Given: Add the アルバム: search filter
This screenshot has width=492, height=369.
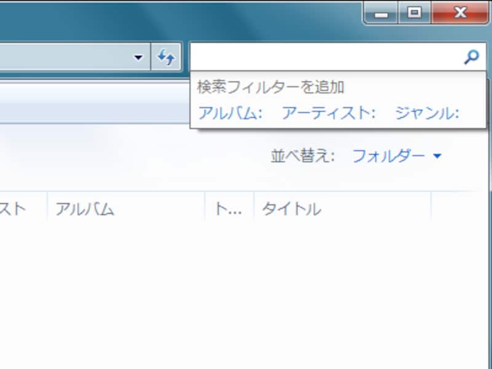Looking at the screenshot, I should click(x=230, y=113).
